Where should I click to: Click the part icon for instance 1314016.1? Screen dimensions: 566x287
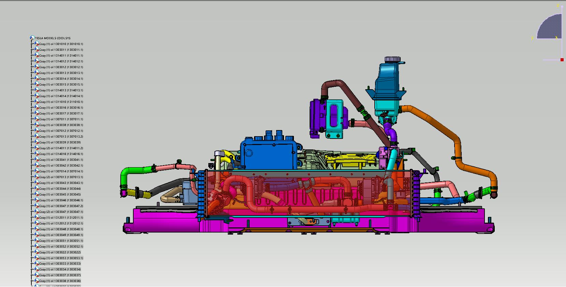(36, 154)
